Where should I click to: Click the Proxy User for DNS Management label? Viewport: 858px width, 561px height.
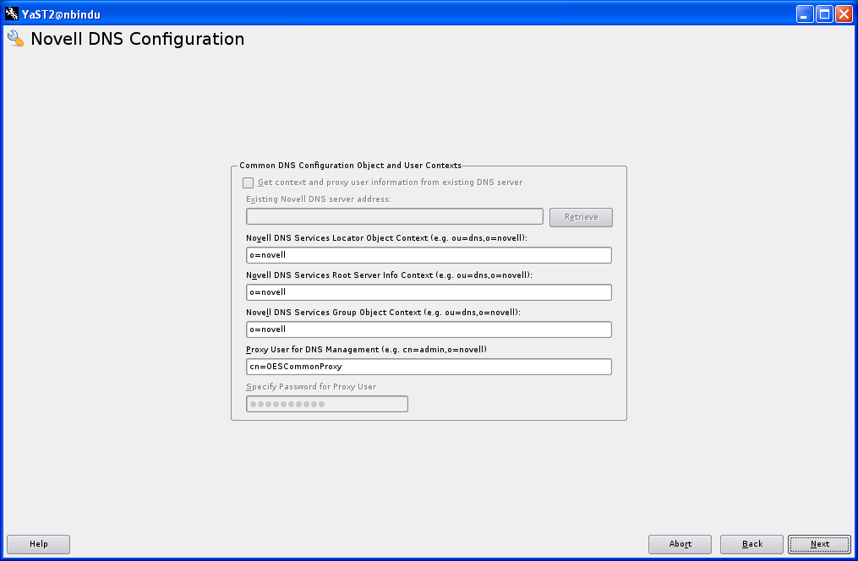point(366,350)
